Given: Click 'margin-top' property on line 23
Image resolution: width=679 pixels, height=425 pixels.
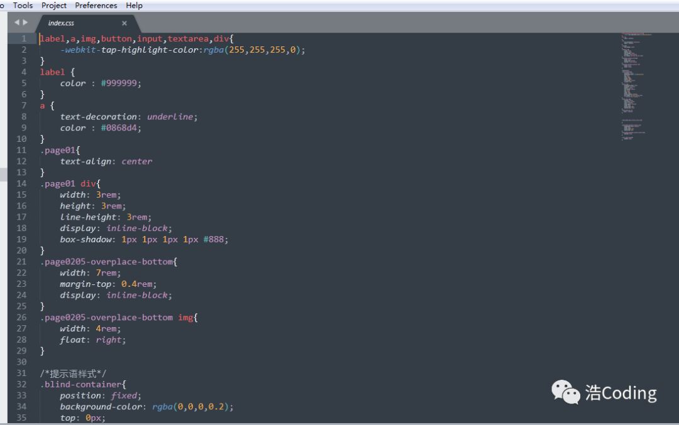Looking at the screenshot, I should click(86, 284).
